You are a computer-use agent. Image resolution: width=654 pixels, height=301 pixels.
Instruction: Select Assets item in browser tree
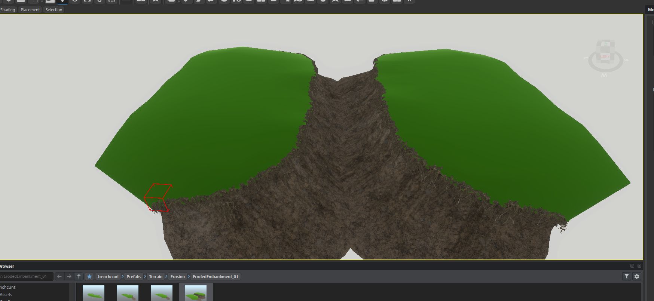click(x=6, y=295)
